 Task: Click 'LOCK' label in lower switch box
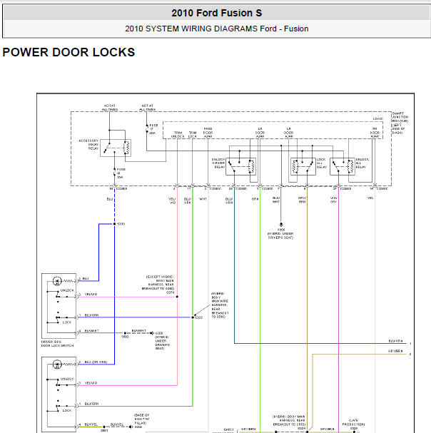67,411
